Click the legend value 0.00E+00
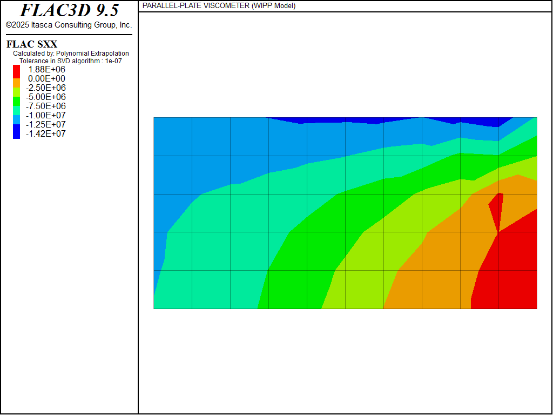The width and height of the screenshot is (553, 415). [46, 79]
